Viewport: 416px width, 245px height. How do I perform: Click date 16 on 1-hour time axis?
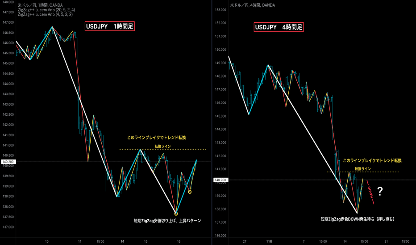point(179,241)
